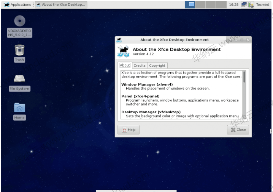Click the Version 4.12 text

point(143,54)
